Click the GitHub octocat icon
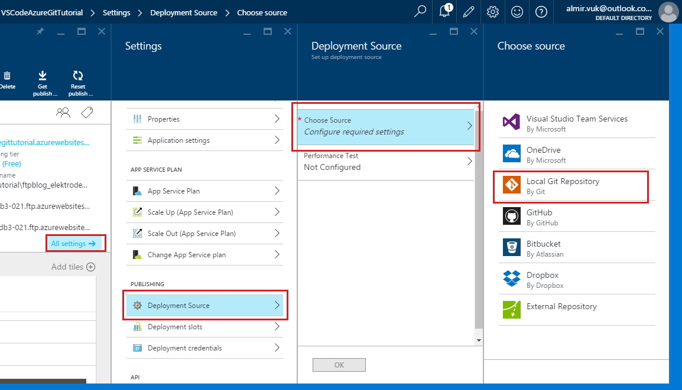The height and width of the screenshot is (390, 682). tap(512, 216)
